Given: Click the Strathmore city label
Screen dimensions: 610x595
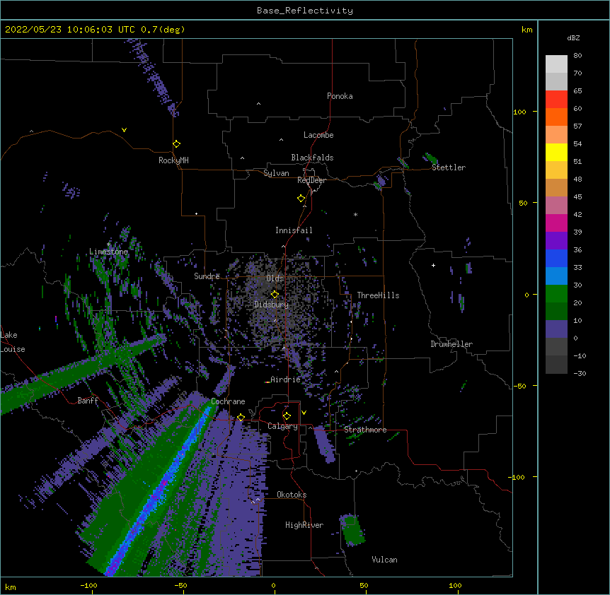Looking at the screenshot, I should pyautogui.click(x=365, y=430).
